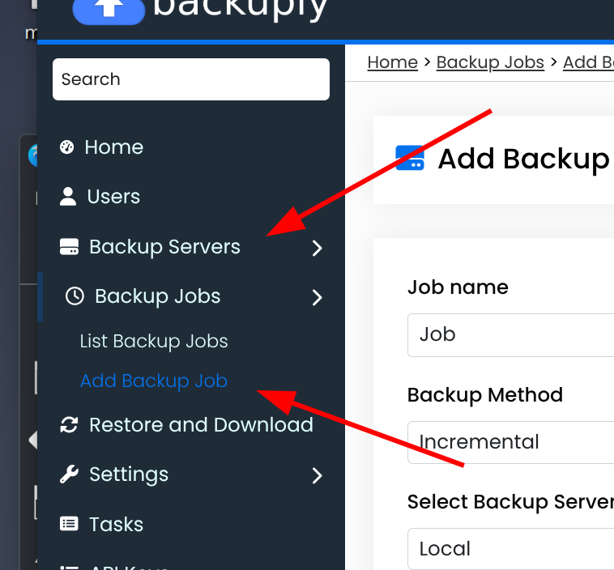The height and width of the screenshot is (570, 614).
Task: Click the Users person icon
Action: (x=69, y=197)
